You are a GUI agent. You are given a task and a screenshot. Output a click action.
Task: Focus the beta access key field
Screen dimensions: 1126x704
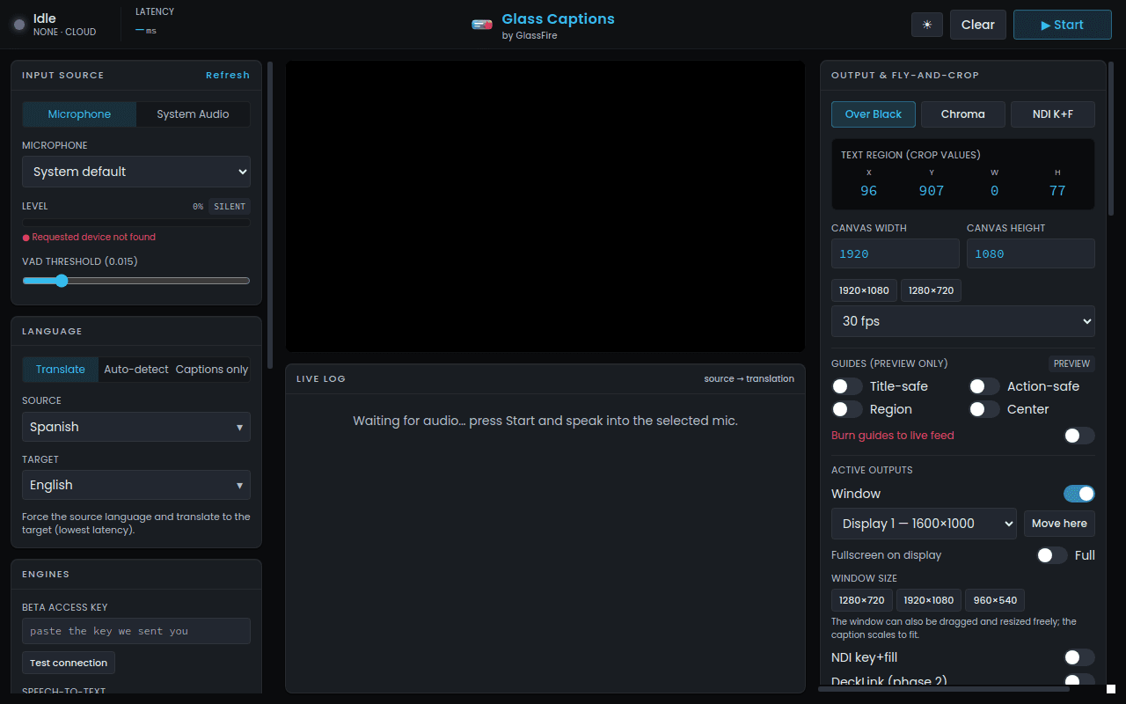tap(136, 631)
